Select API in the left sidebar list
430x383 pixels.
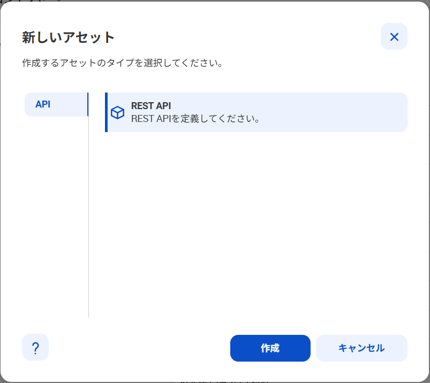pyautogui.click(x=56, y=104)
